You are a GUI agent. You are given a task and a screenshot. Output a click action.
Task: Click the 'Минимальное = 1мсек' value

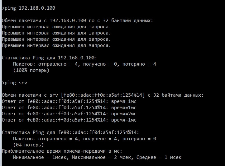41,157
